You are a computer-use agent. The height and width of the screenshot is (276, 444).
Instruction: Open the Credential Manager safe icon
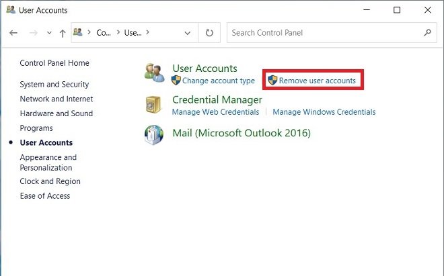pos(153,104)
